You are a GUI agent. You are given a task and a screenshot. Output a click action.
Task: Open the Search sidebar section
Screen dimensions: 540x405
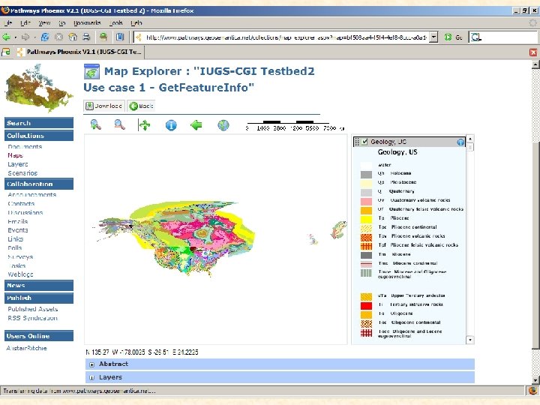[x=39, y=123]
